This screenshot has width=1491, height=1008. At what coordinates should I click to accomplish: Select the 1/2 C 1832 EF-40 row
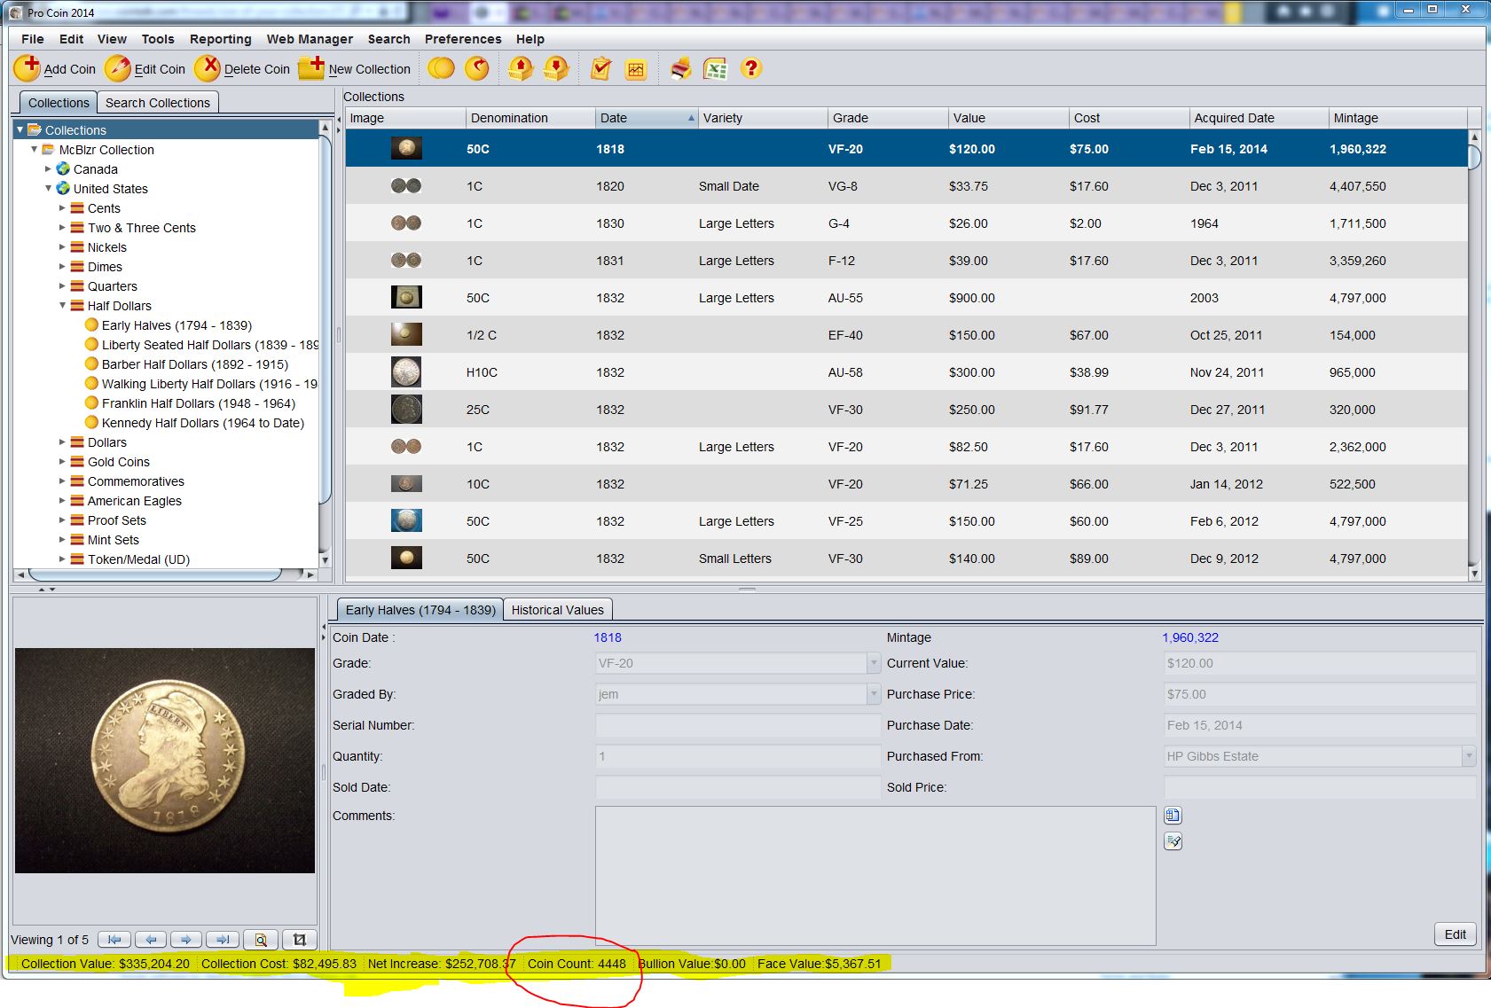[x=906, y=335]
